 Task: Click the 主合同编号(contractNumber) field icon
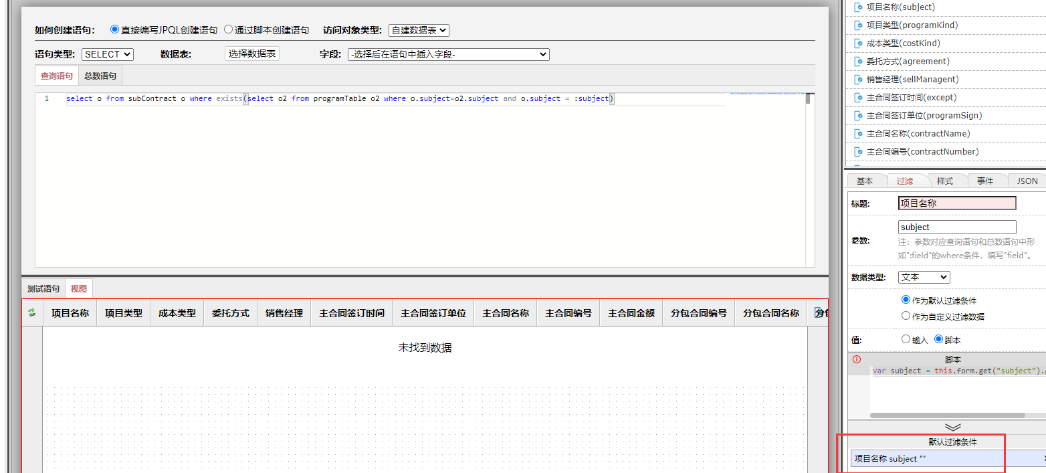point(858,151)
